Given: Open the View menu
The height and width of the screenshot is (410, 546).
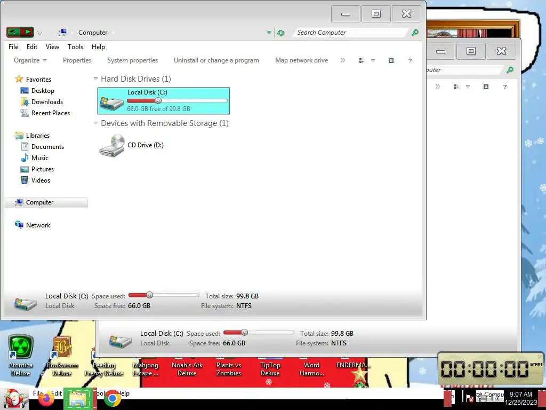Looking at the screenshot, I should [x=52, y=47].
